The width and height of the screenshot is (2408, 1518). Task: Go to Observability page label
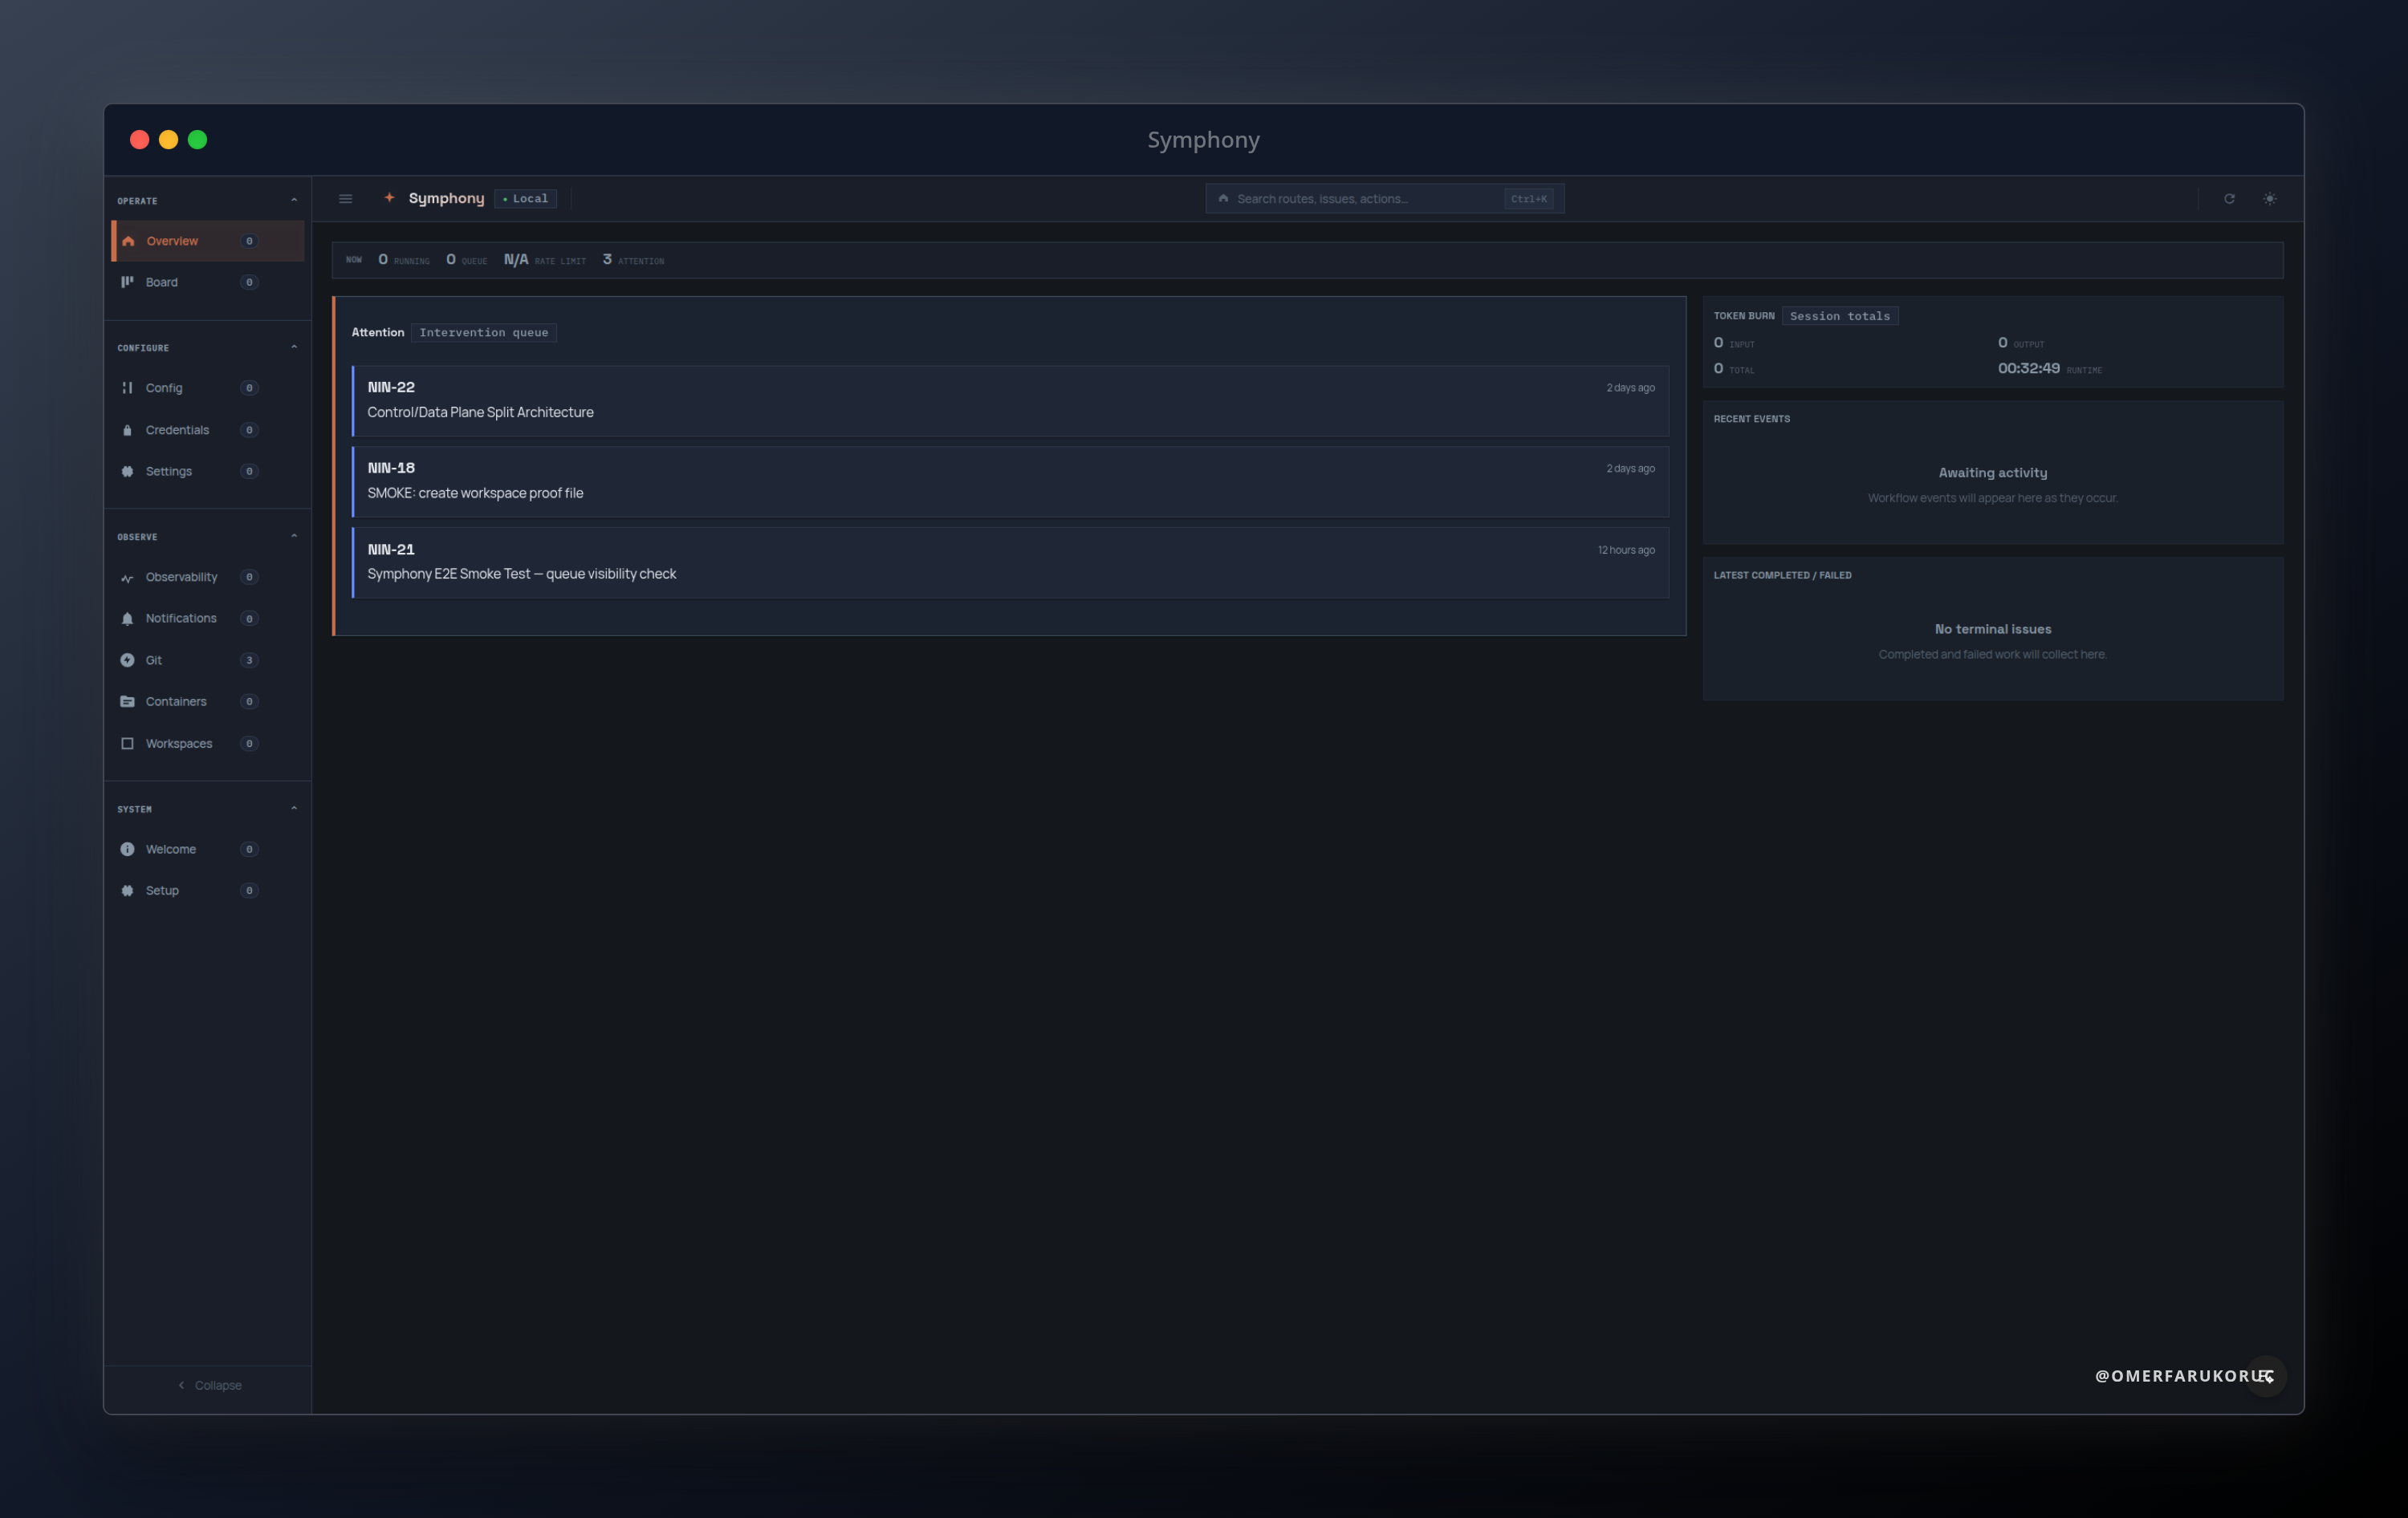click(181, 578)
